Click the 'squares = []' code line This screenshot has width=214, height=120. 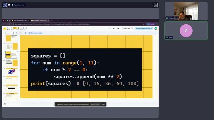coord(48,56)
